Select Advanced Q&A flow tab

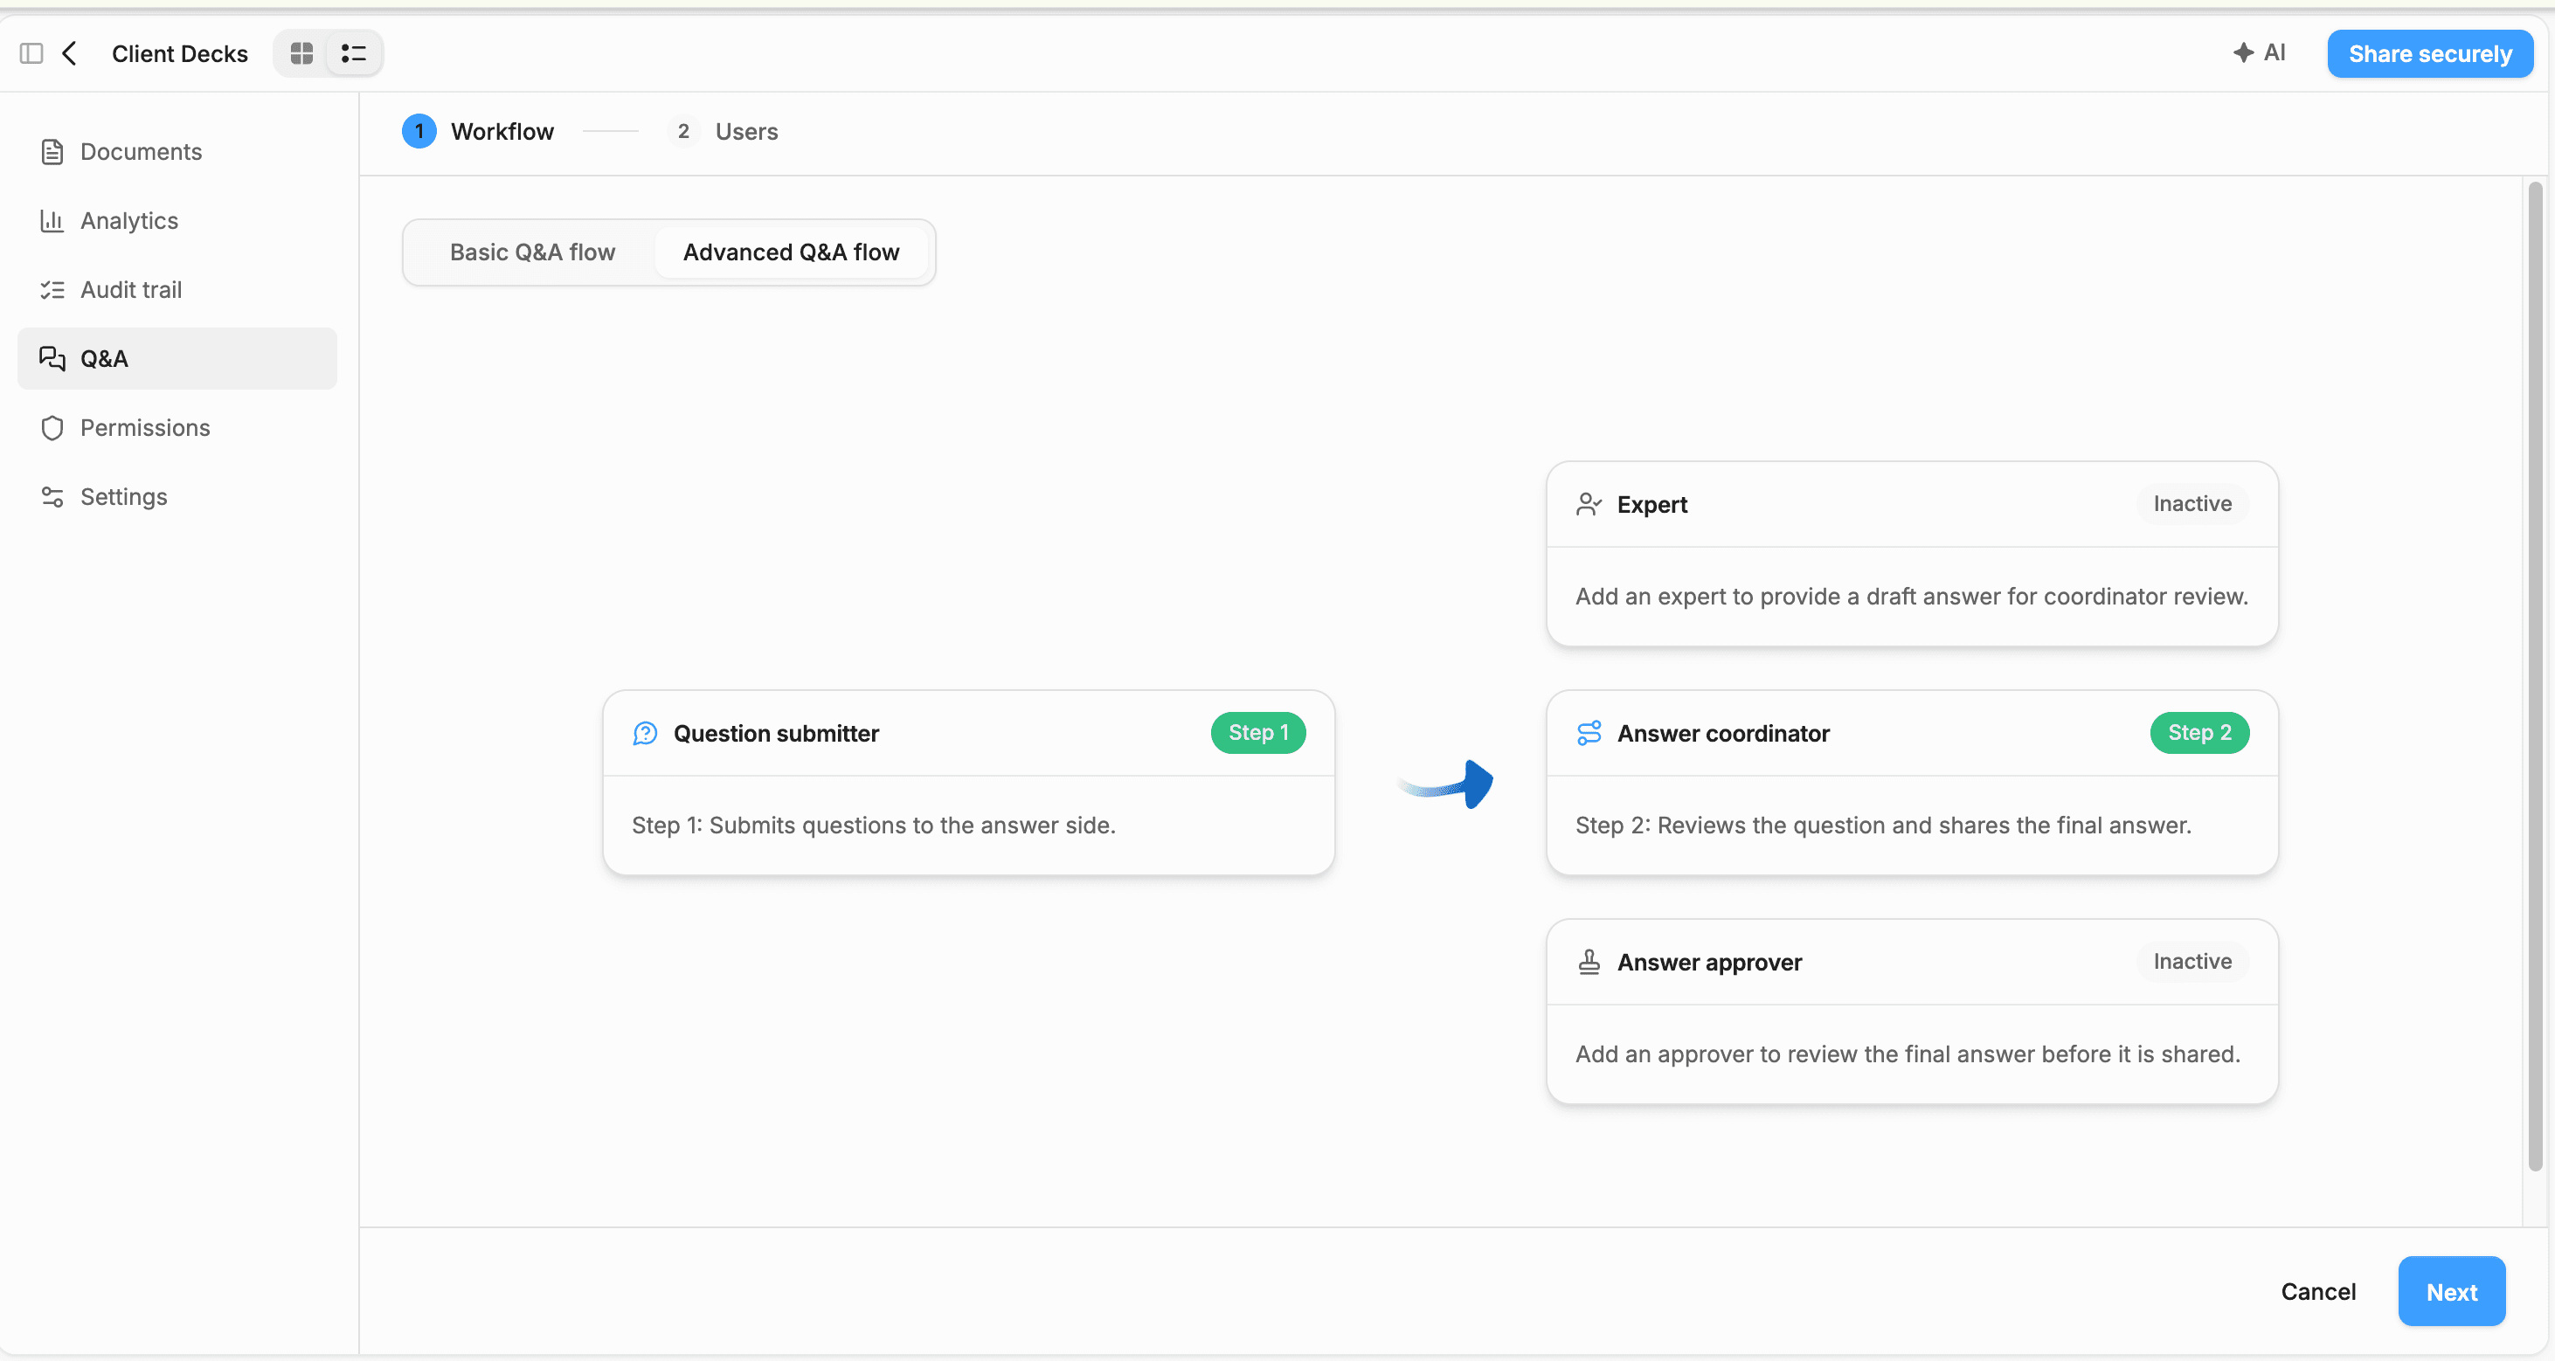point(792,252)
